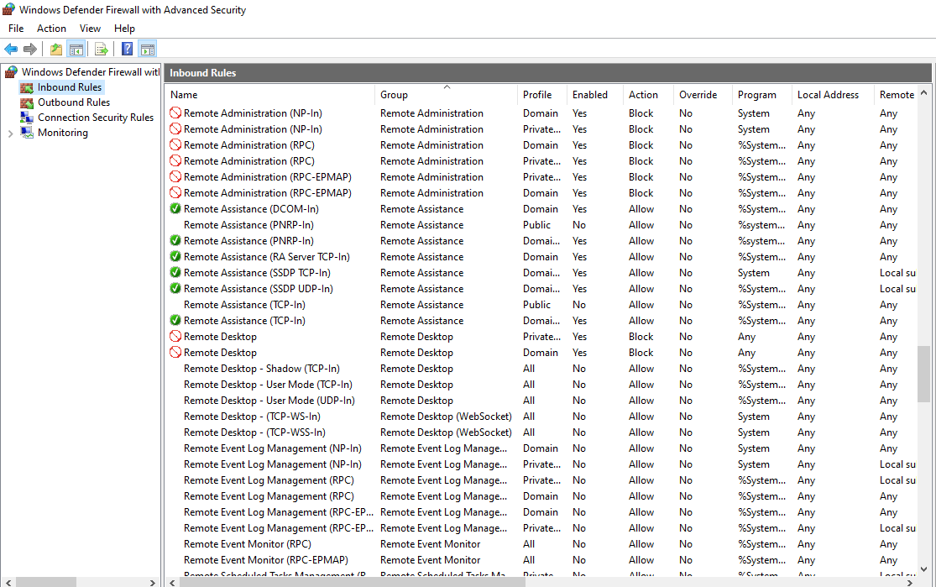Toggle the Show/Hide Console Tree toolbar button
This screenshot has height=587, width=936.
coord(76,49)
